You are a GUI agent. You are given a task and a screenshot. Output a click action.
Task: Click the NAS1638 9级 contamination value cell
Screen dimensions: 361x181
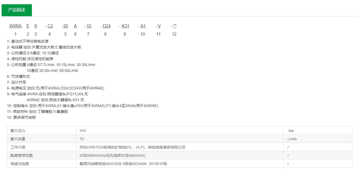(180, 164)
